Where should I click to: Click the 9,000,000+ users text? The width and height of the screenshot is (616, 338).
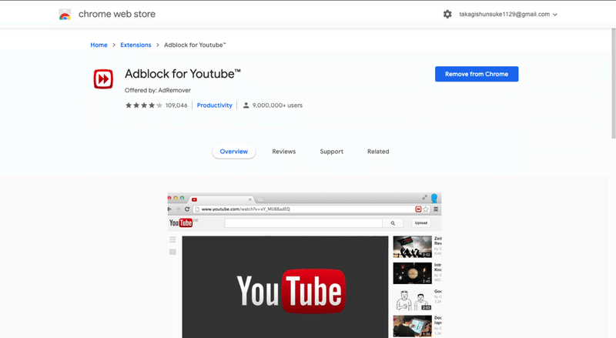pyautogui.click(x=277, y=105)
